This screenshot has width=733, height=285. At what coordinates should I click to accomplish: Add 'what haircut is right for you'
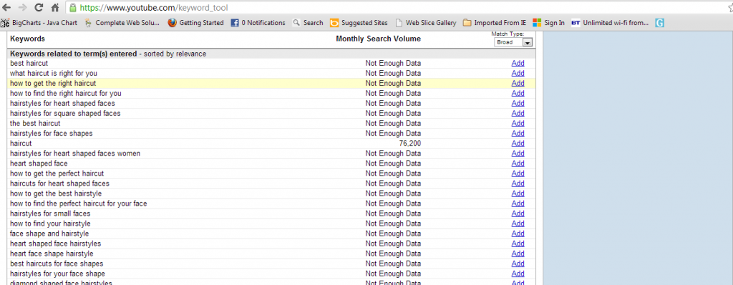(518, 74)
